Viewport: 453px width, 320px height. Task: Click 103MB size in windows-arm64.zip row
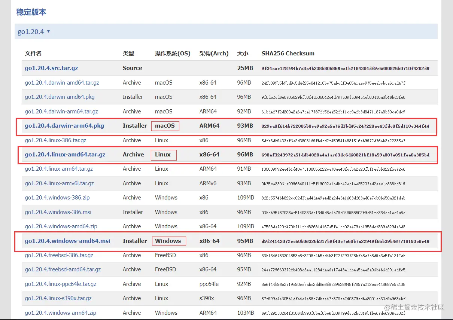[246, 313]
